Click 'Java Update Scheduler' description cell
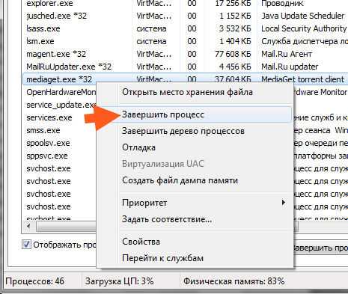This screenshot has height=294, width=348. tap(303, 16)
